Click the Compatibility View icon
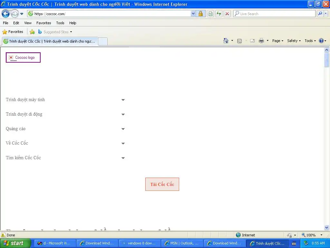This screenshot has height=248, width=330. point(210,14)
